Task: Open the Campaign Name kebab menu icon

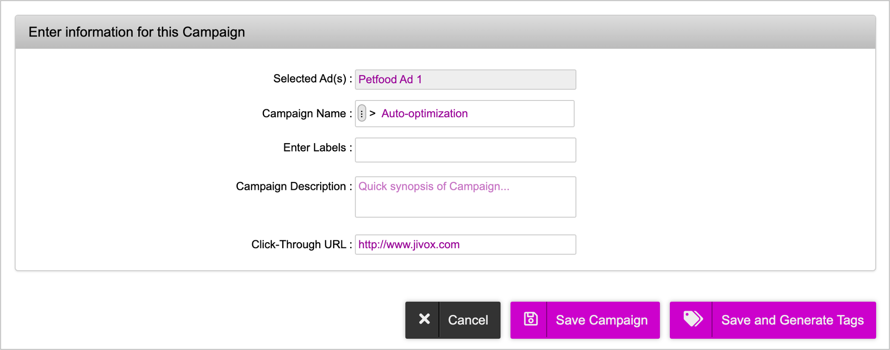Action: [x=362, y=113]
